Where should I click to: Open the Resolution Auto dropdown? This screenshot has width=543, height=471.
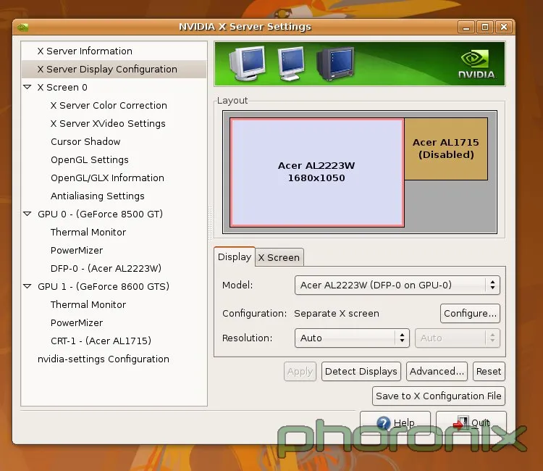[x=352, y=338]
